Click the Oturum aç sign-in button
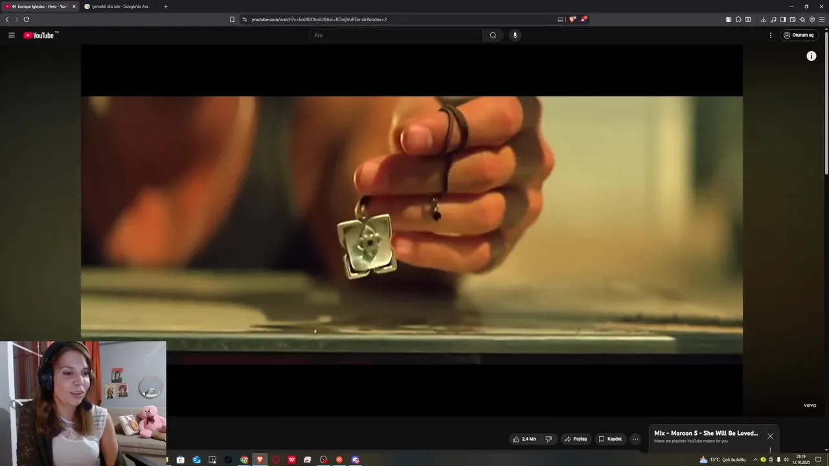Screen dimensions: 829x466 [x=799, y=35]
